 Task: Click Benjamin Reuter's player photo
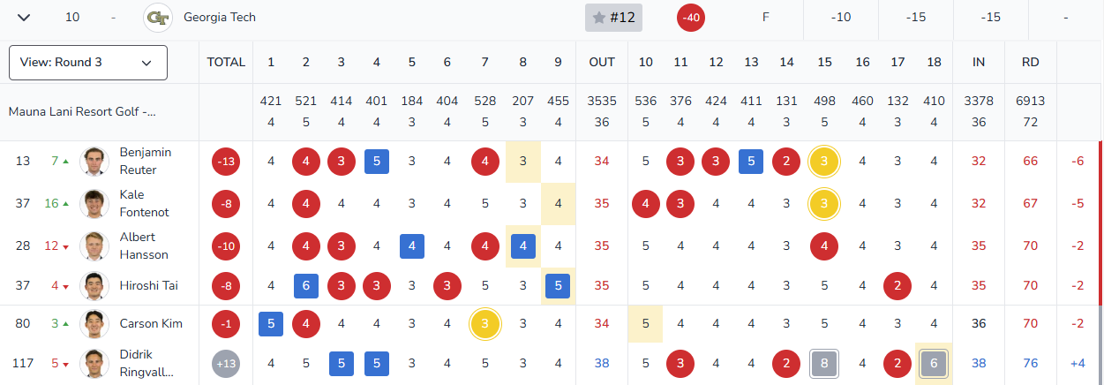[94, 162]
